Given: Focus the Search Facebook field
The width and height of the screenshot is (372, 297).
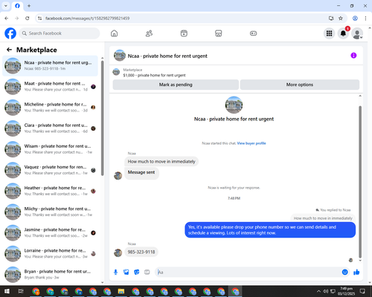Looking at the screenshot, I should [x=60, y=33].
